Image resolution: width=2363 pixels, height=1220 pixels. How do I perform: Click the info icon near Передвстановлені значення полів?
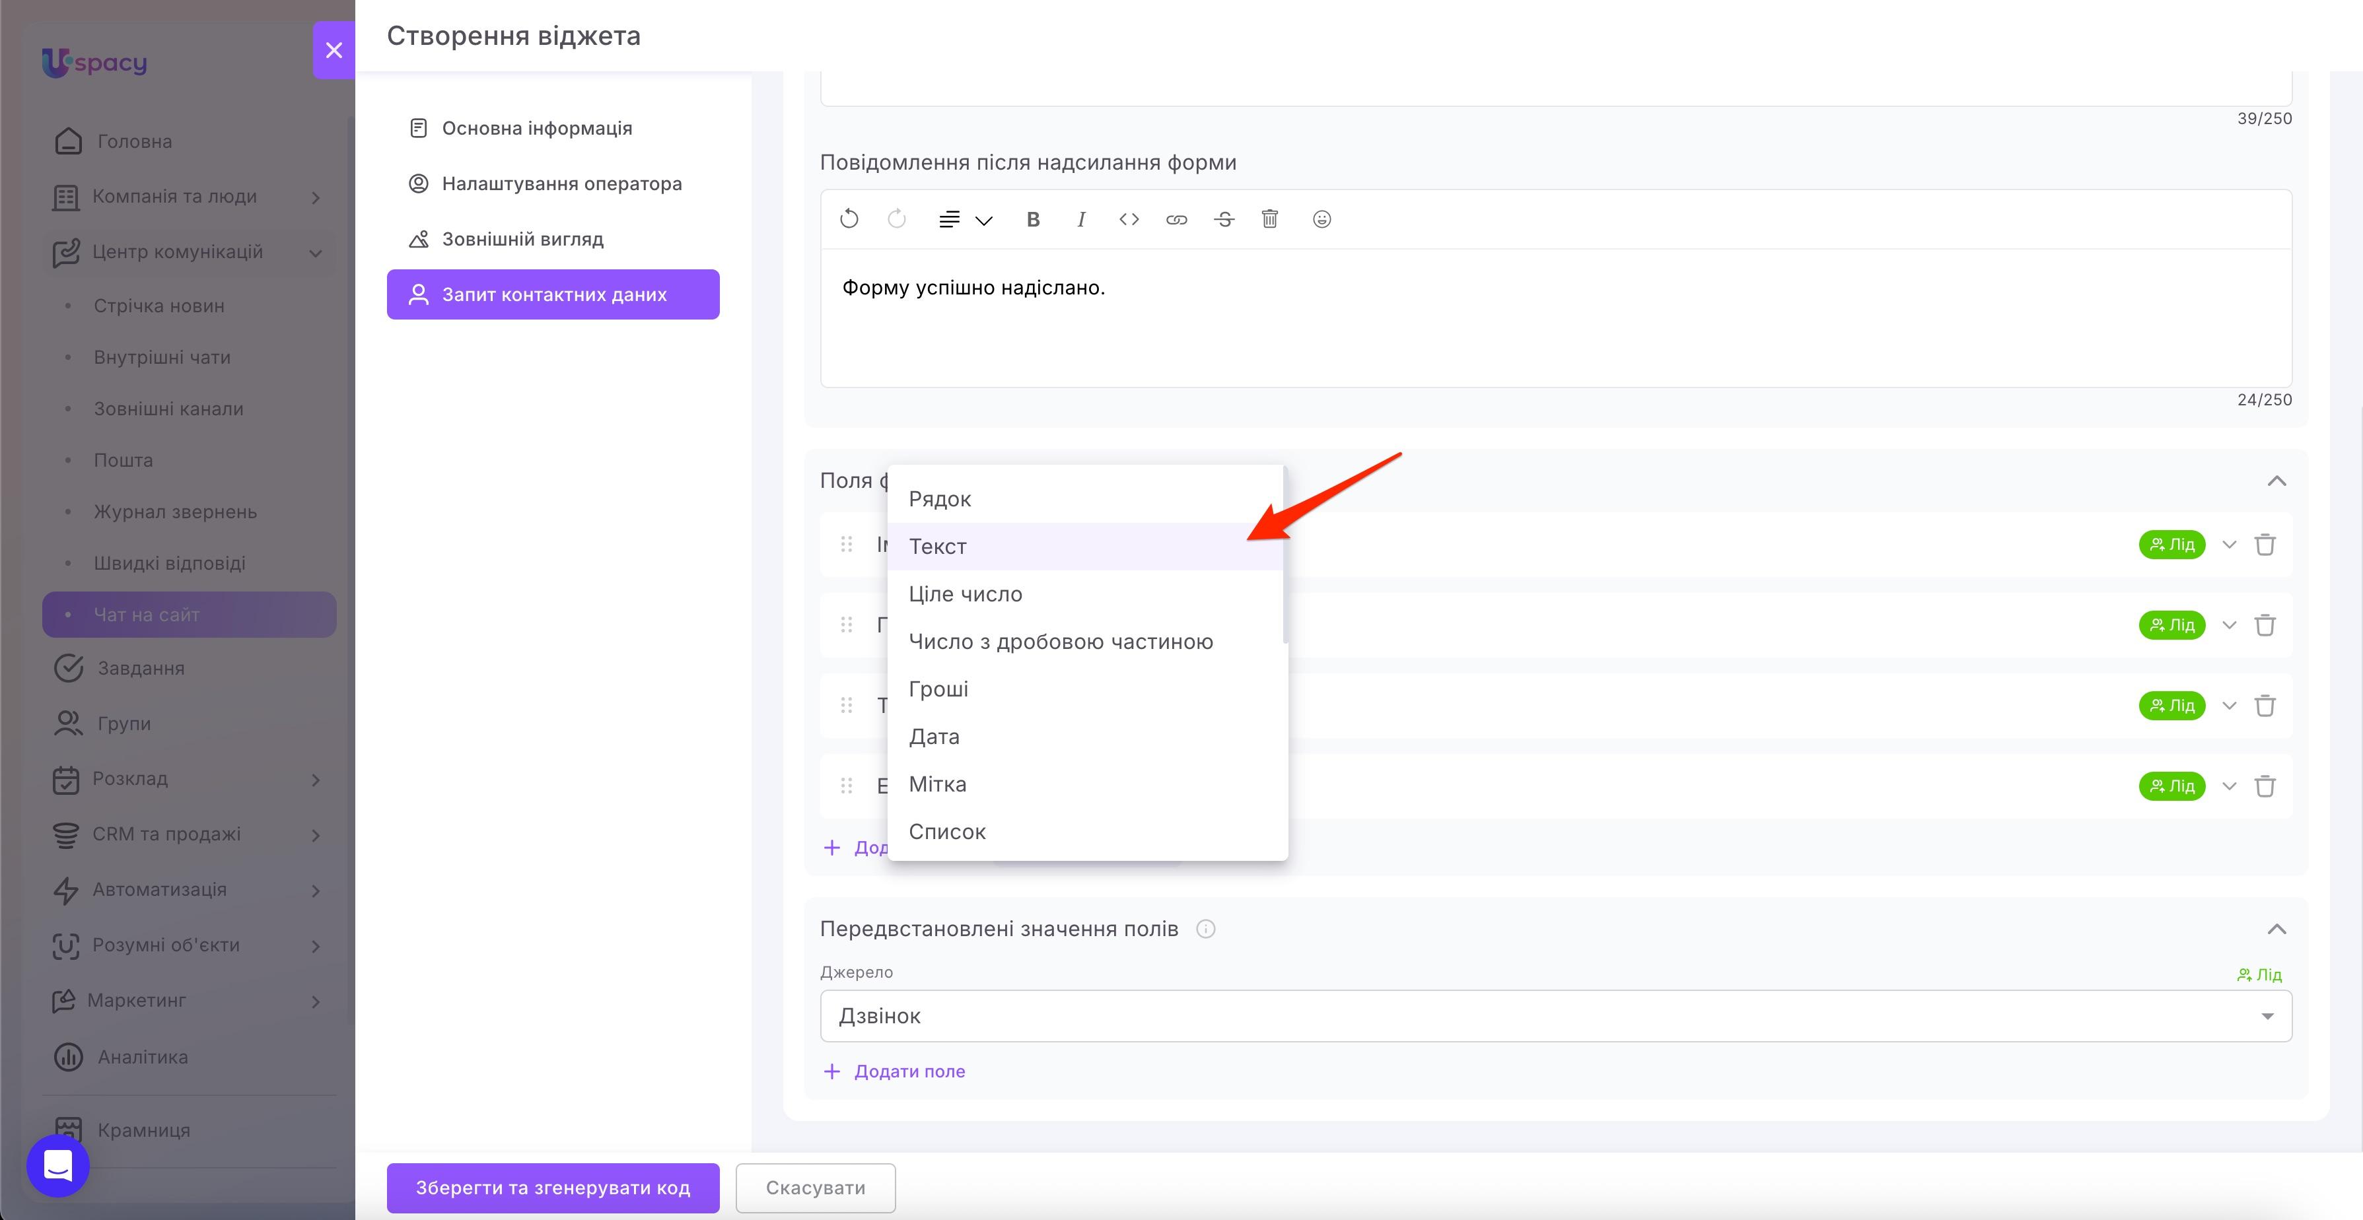[x=1205, y=930]
